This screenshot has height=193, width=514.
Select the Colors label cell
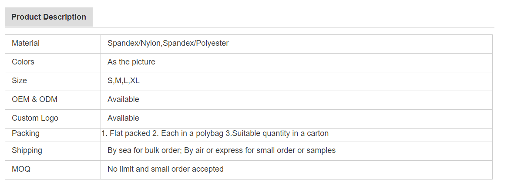23,62
